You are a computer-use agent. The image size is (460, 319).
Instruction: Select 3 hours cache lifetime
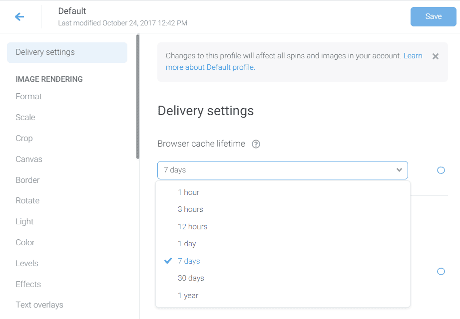tap(190, 209)
